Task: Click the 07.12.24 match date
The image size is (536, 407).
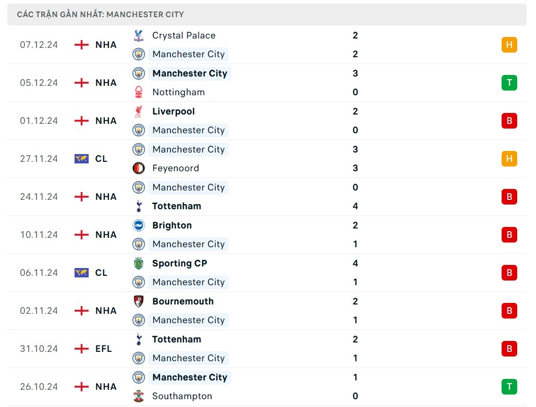Action: 39,45
